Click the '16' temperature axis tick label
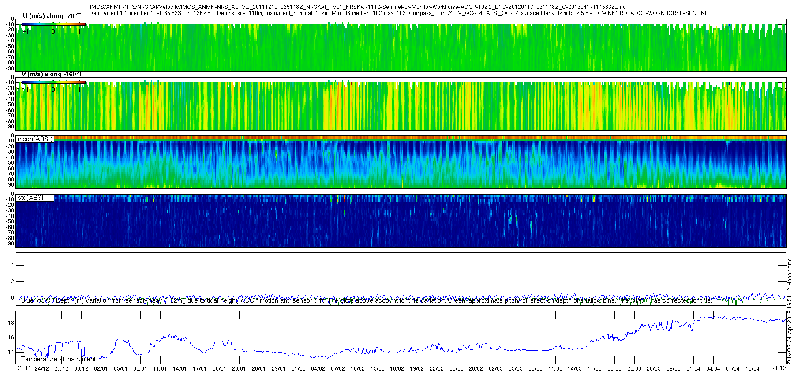The image size is (794, 375). click(11, 337)
